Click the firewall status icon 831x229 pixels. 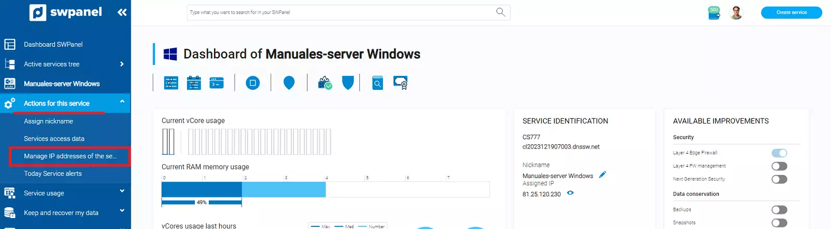(325, 83)
